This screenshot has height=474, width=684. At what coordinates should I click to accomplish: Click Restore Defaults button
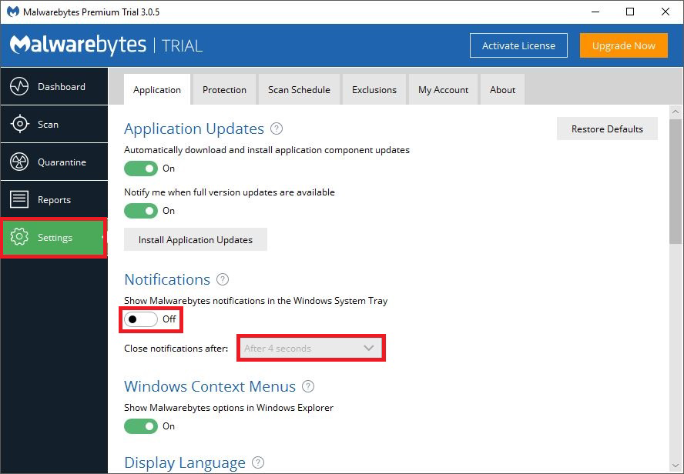pyautogui.click(x=607, y=129)
